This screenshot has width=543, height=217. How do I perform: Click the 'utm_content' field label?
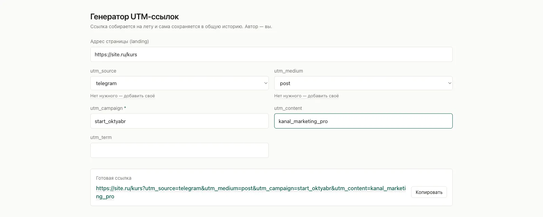pyautogui.click(x=288, y=108)
